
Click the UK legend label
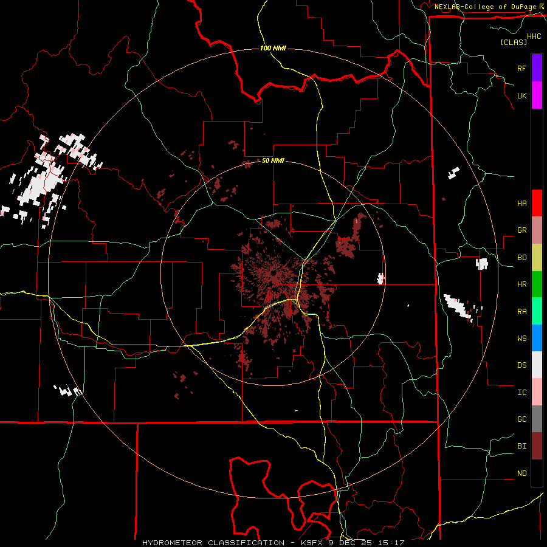[x=521, y=95]
